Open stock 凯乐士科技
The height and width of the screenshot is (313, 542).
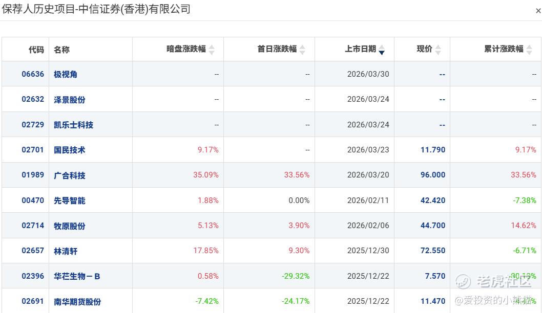73,125
